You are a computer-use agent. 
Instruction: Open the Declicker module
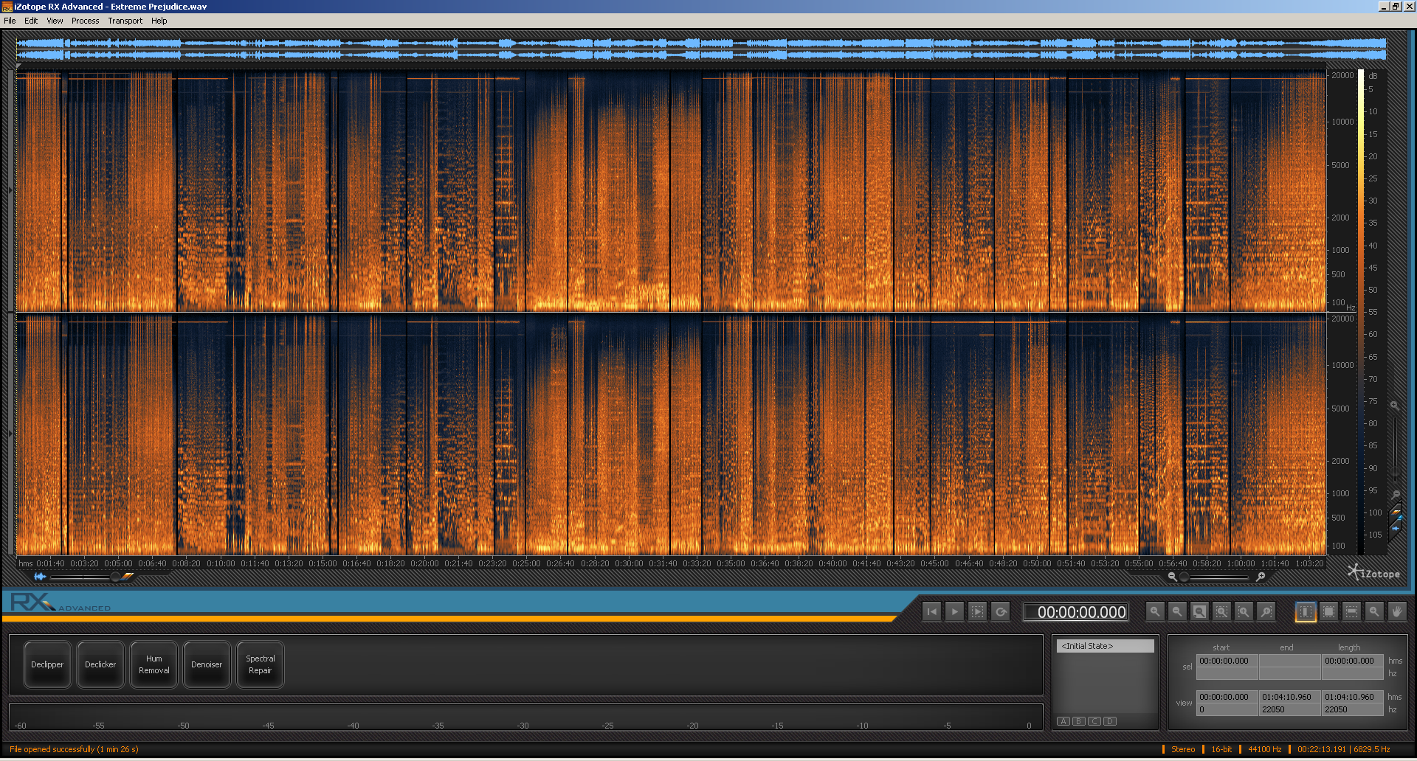[100, 664]
